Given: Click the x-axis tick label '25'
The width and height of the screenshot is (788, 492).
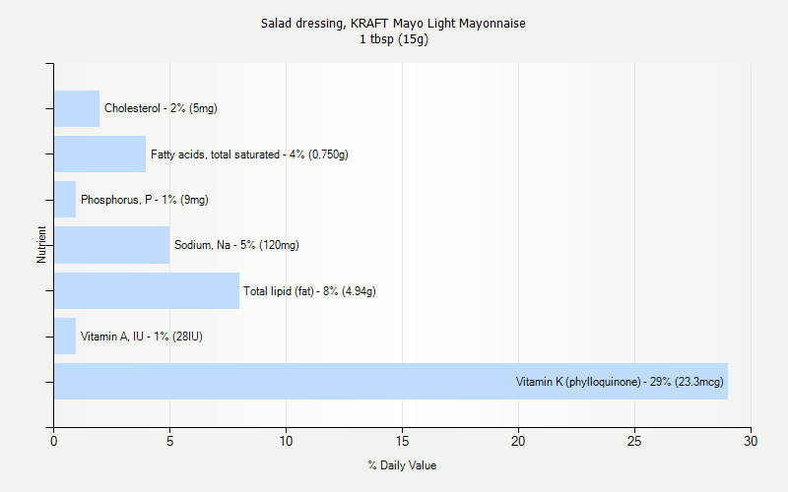Looking at the screenshot, I should [634, 441].
